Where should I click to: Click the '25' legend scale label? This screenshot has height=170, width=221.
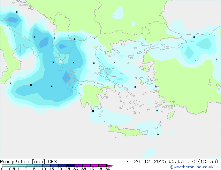click(68, 169)
